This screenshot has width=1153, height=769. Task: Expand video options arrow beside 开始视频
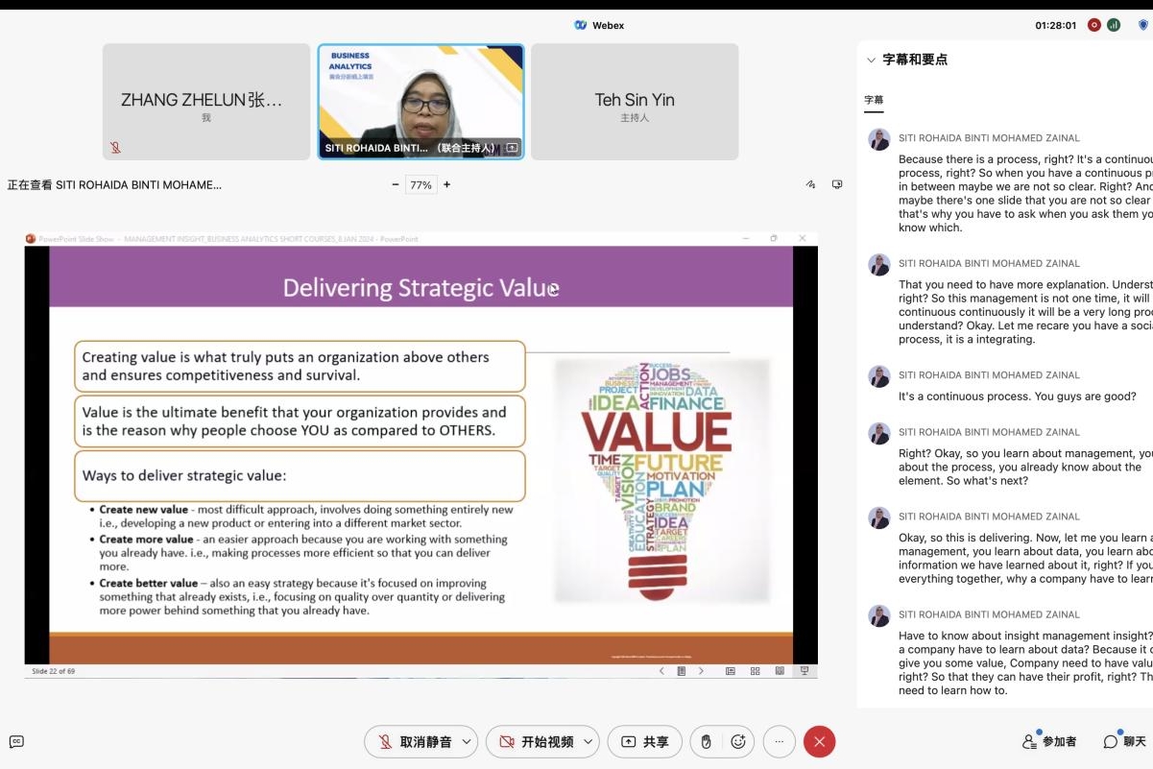tap(589, 741)
